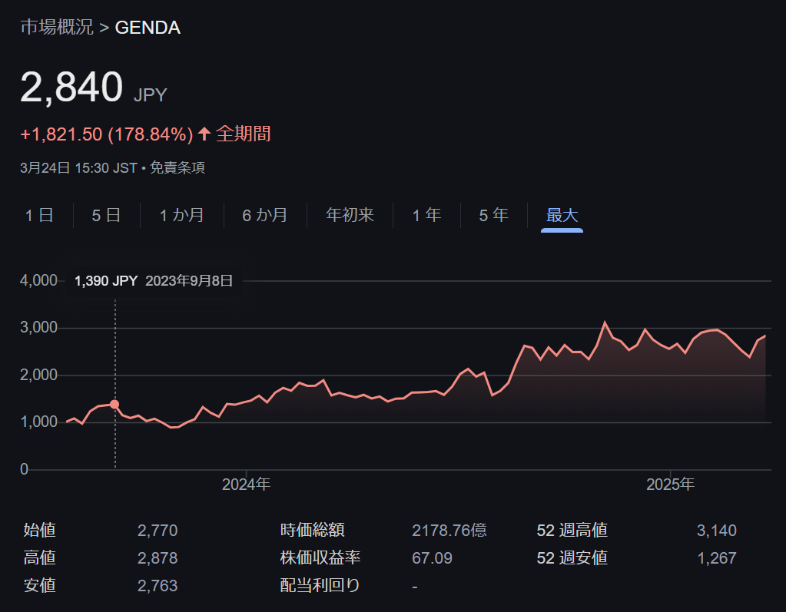This screenshot has height=612, width=786.
Task: Click the 株価収益率 label
Action: pyautogui.click(x=320, y=557)
